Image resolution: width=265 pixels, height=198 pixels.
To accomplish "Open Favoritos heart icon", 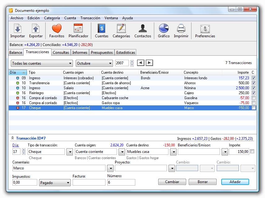I will coord(56,31).
